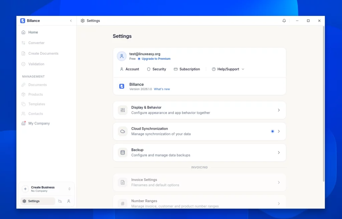Maximize the Billance window
Viewport: 342px width, 219px height.
click(308, 21)
